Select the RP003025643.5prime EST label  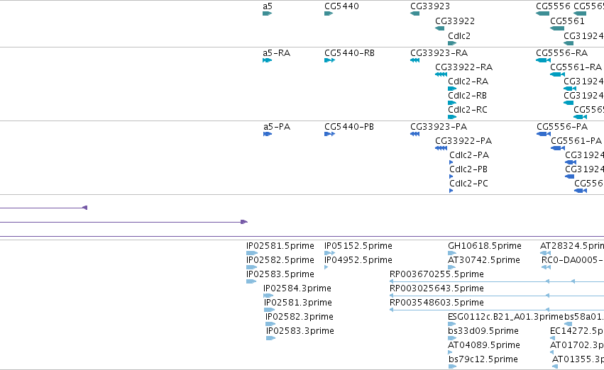point(436,289)
